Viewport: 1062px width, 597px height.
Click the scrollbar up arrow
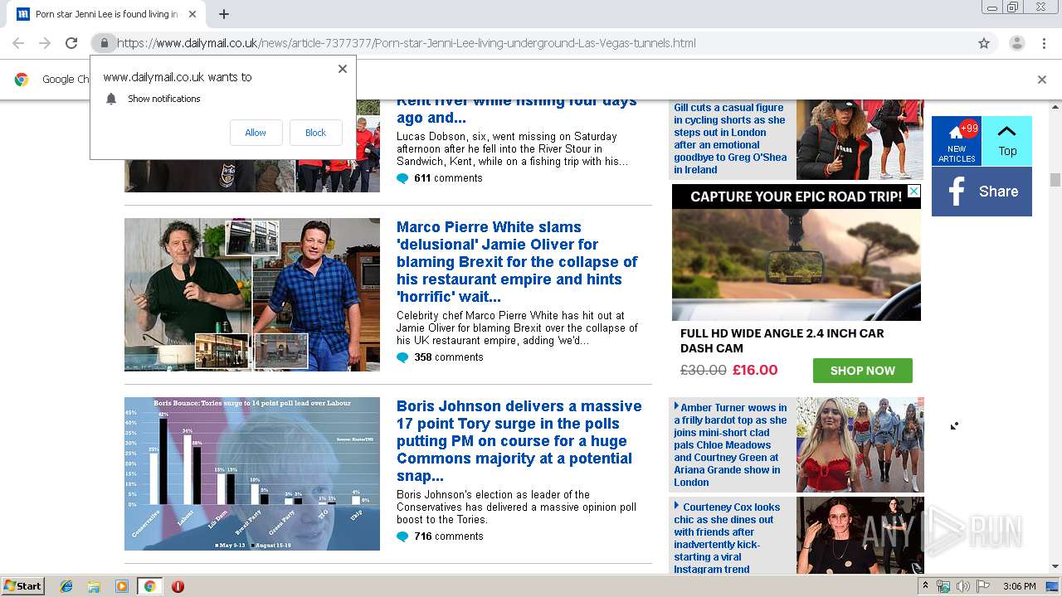pyautogui.click(x=1055, y=106)
